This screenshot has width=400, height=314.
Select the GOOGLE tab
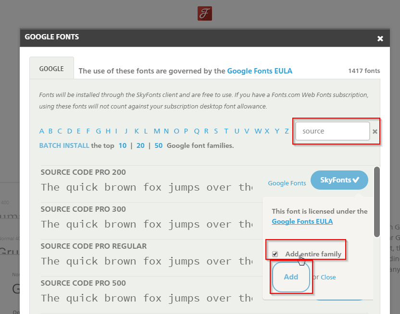(x=51, y=69)
